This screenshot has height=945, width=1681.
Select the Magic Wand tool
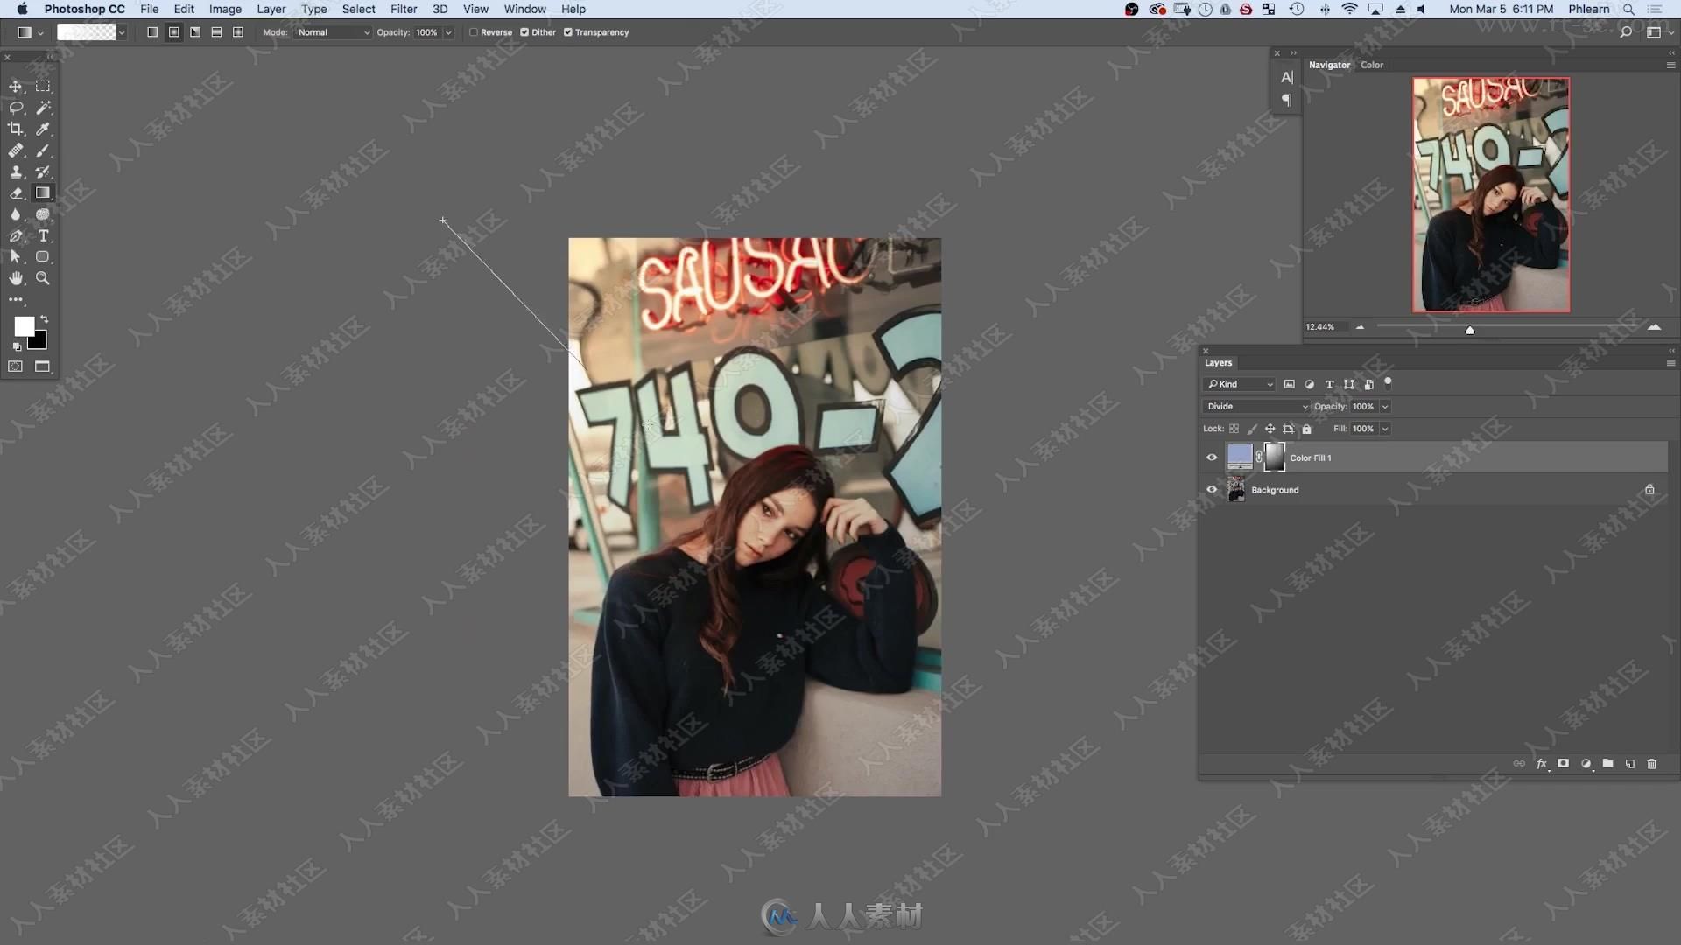point(43,106)
